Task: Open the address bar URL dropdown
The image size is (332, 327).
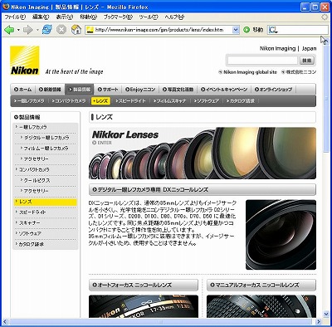Action: [236, 30]
